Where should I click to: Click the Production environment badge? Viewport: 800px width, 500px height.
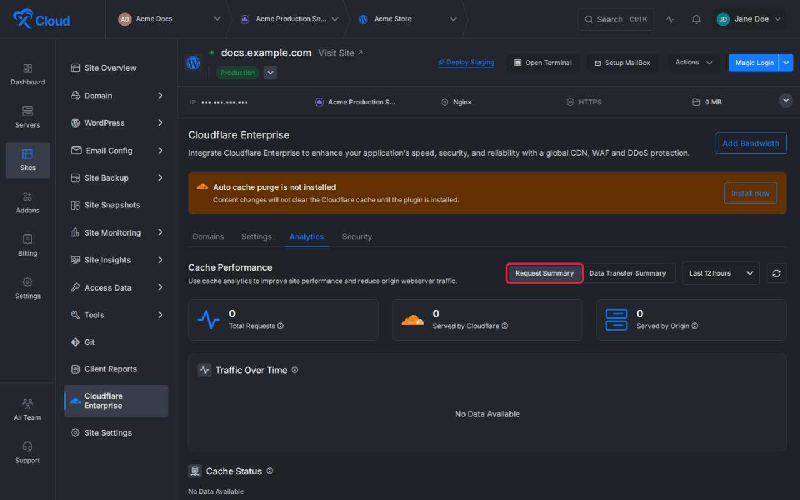point(237,72)
